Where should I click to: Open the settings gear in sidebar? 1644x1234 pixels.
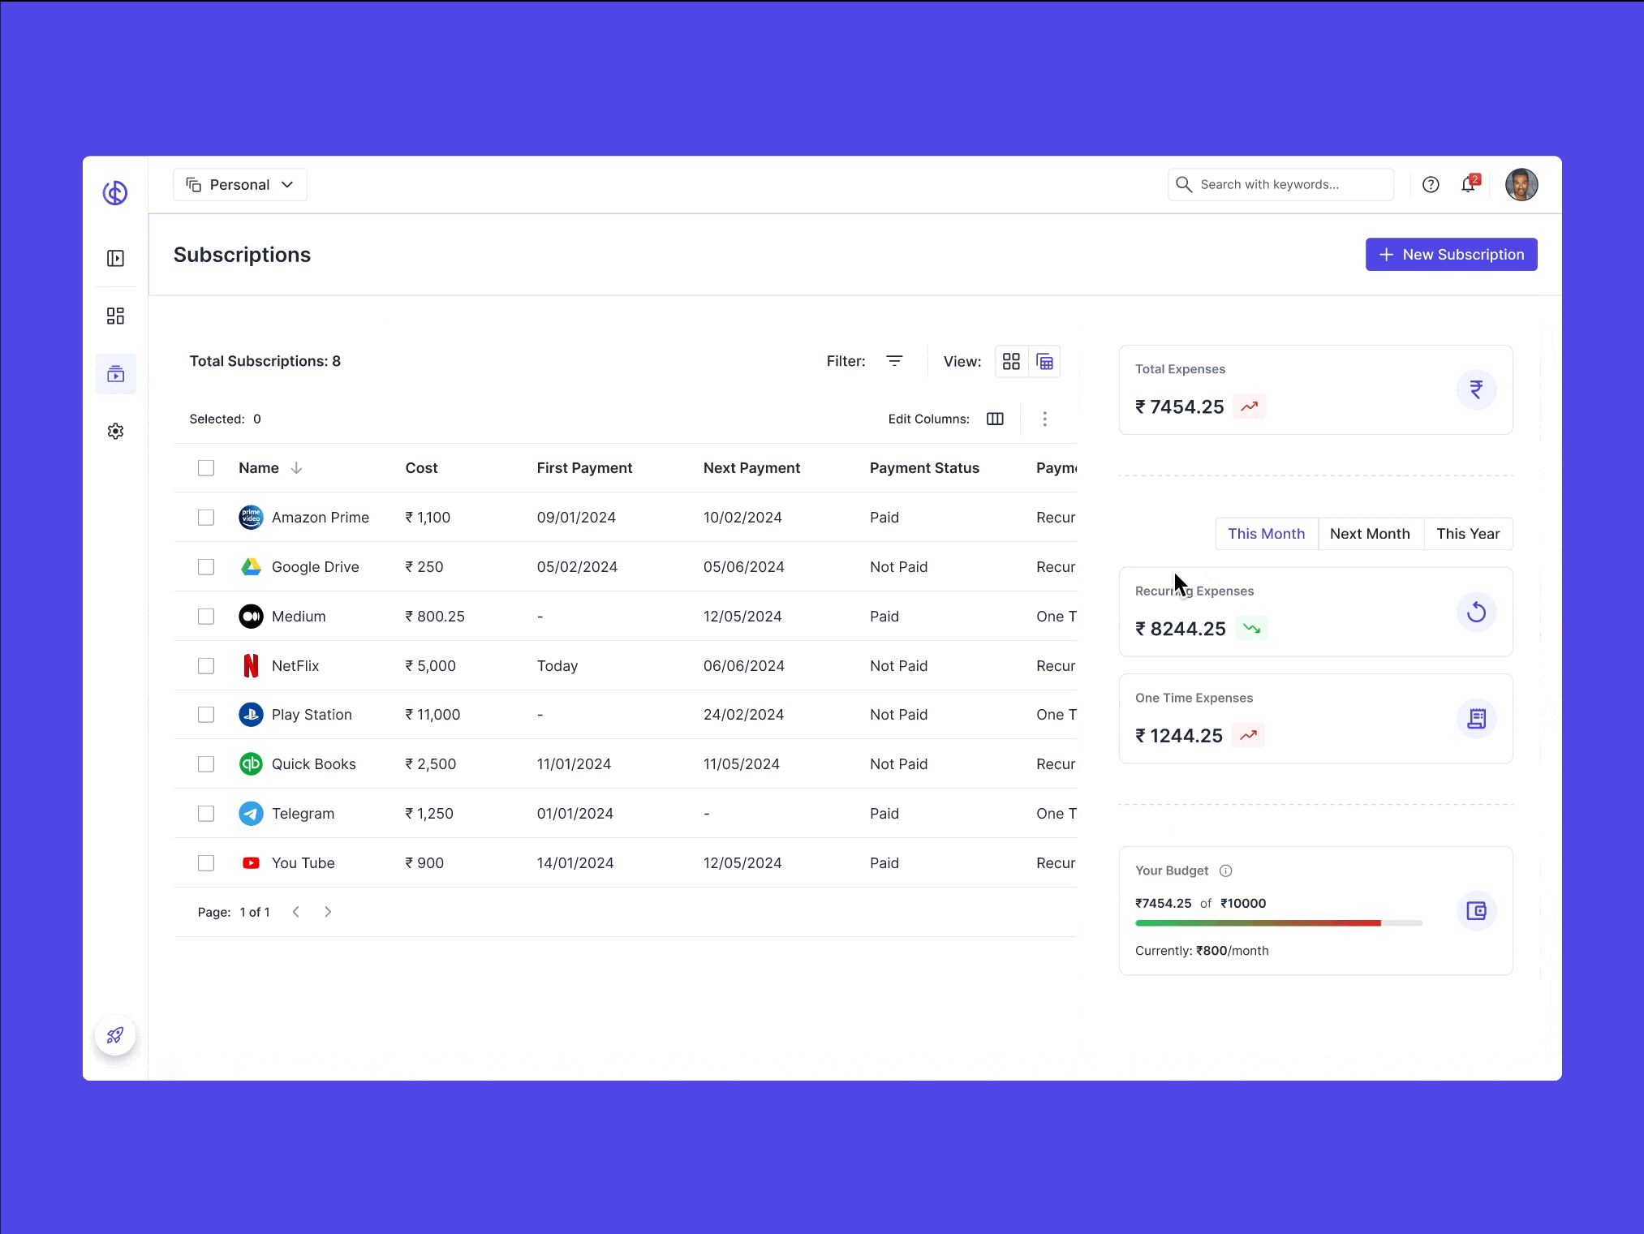point(116,431)
